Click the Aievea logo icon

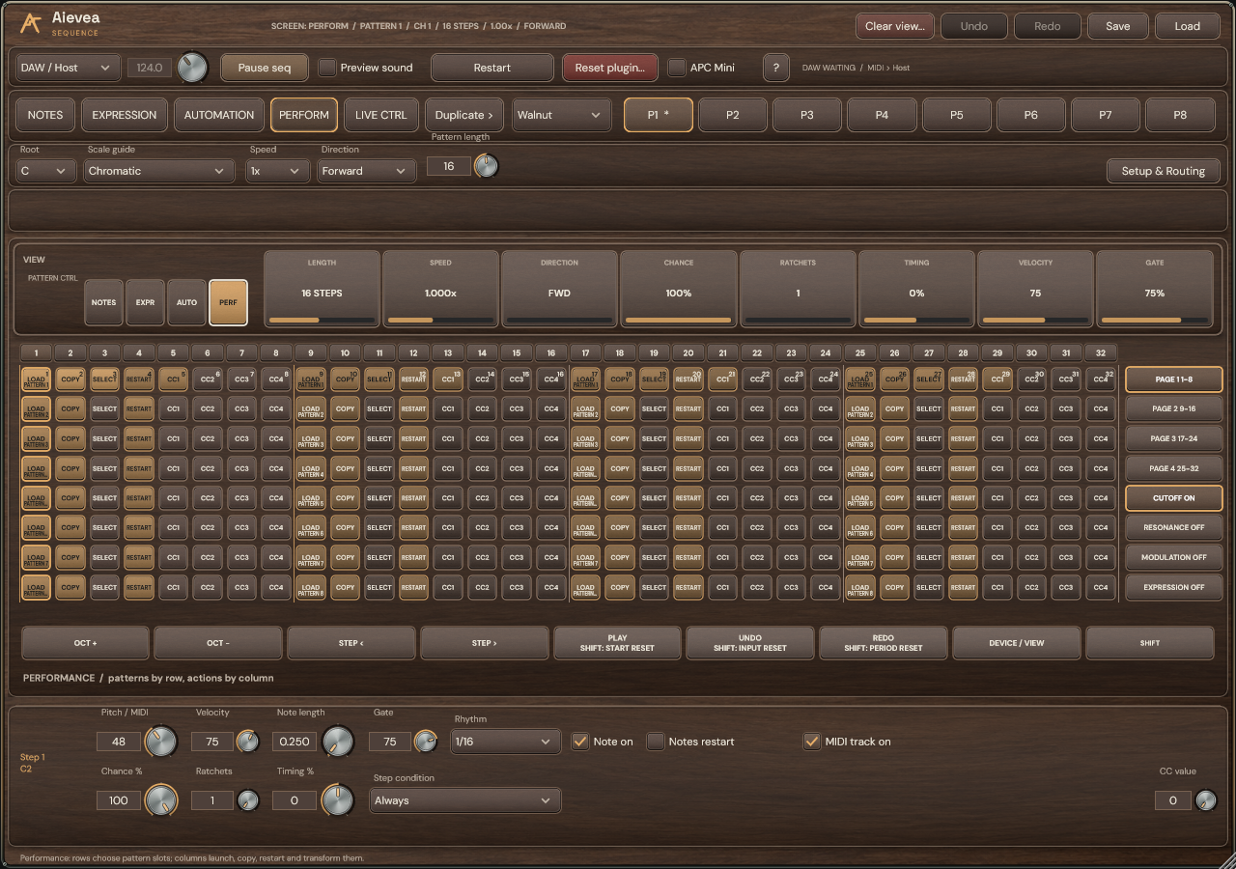(30, 24)
